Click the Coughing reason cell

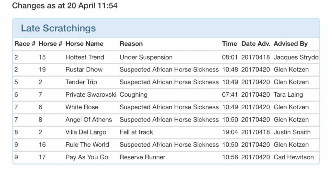point(133,95)
